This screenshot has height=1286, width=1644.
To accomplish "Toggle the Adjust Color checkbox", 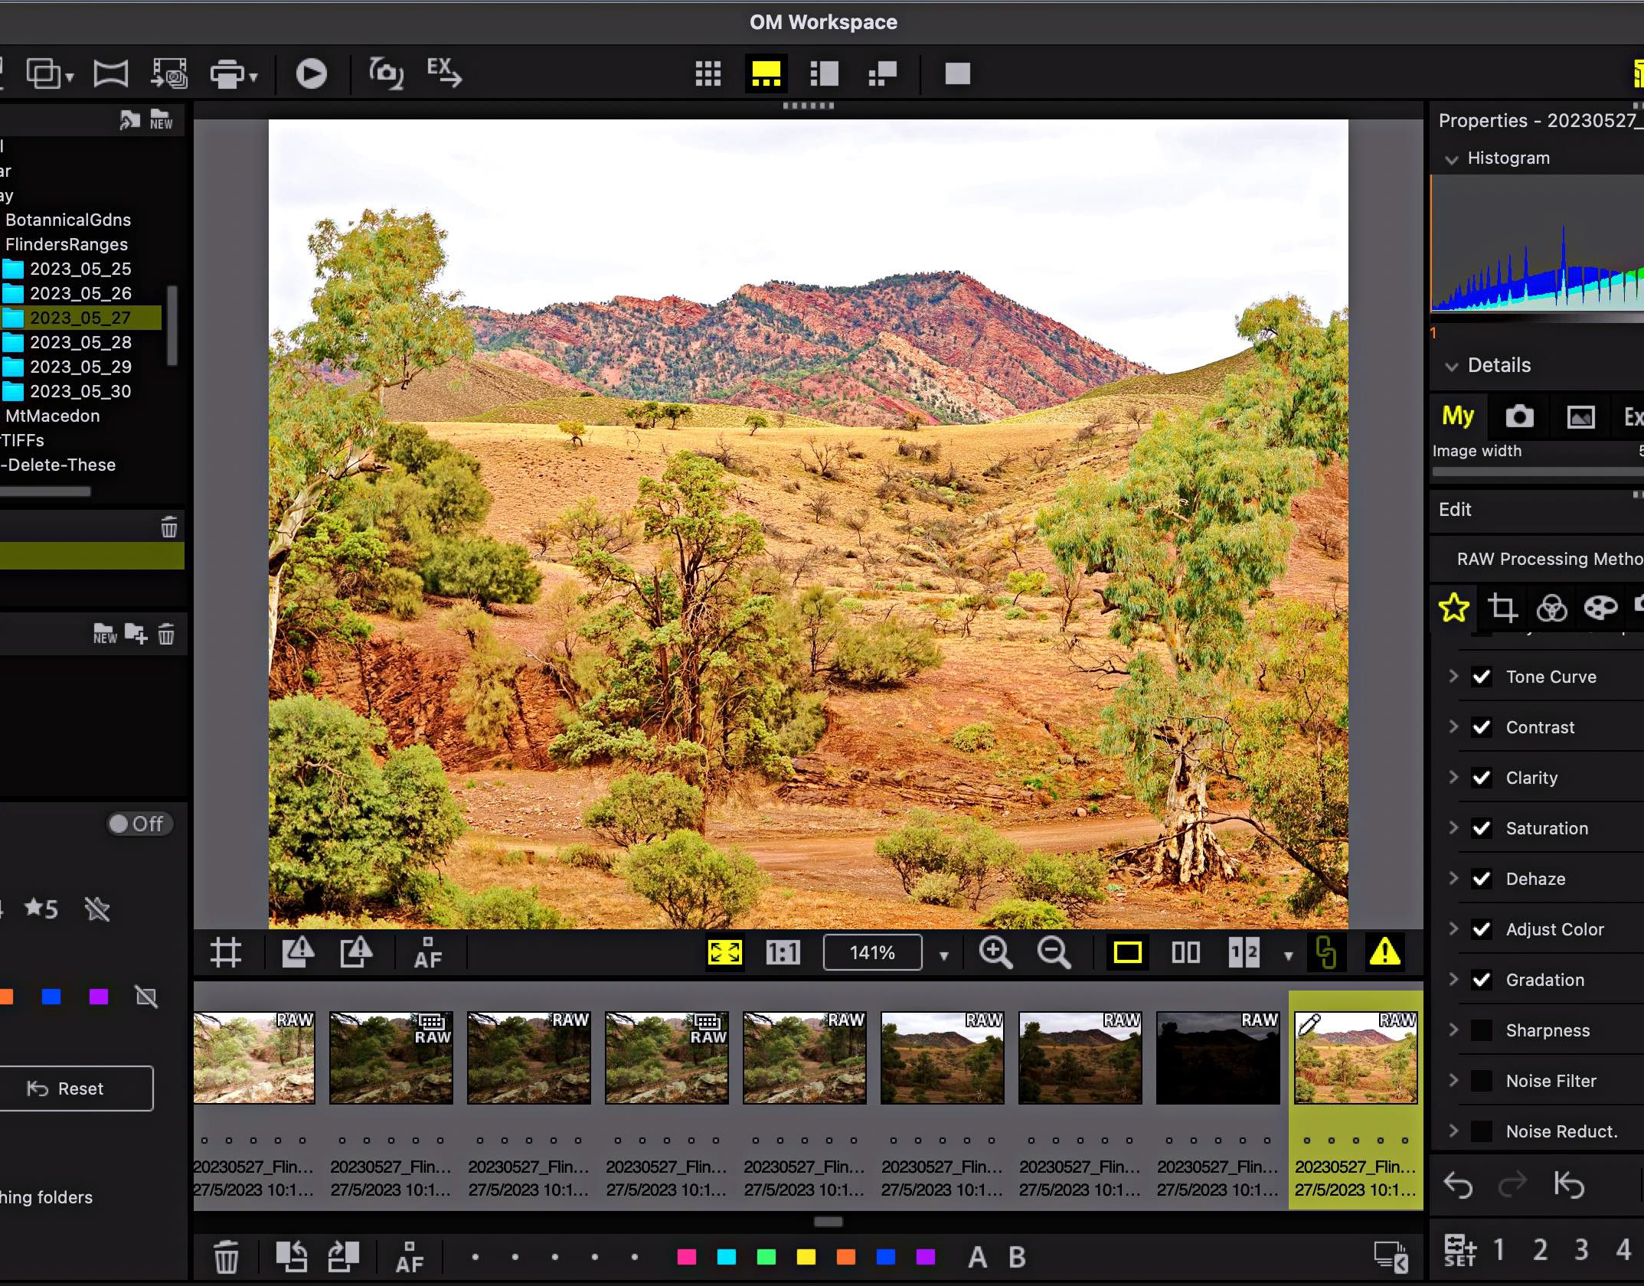I will (x=1482, y=929).
